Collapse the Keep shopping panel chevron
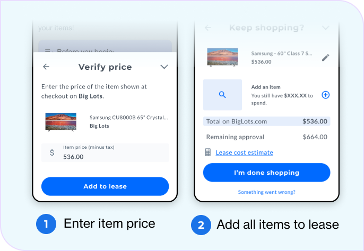 (326, 28)
